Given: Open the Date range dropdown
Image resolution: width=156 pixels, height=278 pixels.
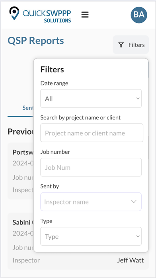Looking at the screenshot, I should (x=91, y=98).
